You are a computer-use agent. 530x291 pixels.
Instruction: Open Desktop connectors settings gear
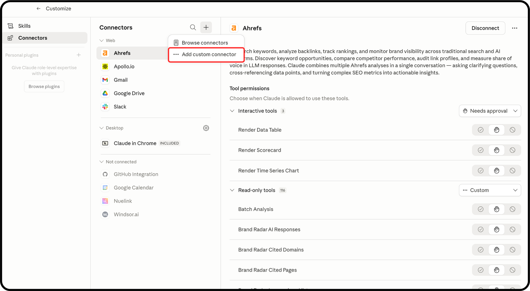[206, 128]
